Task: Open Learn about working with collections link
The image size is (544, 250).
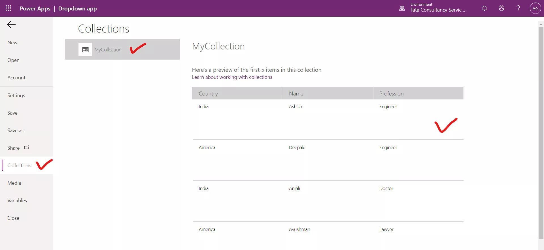Action: [232, 77]
